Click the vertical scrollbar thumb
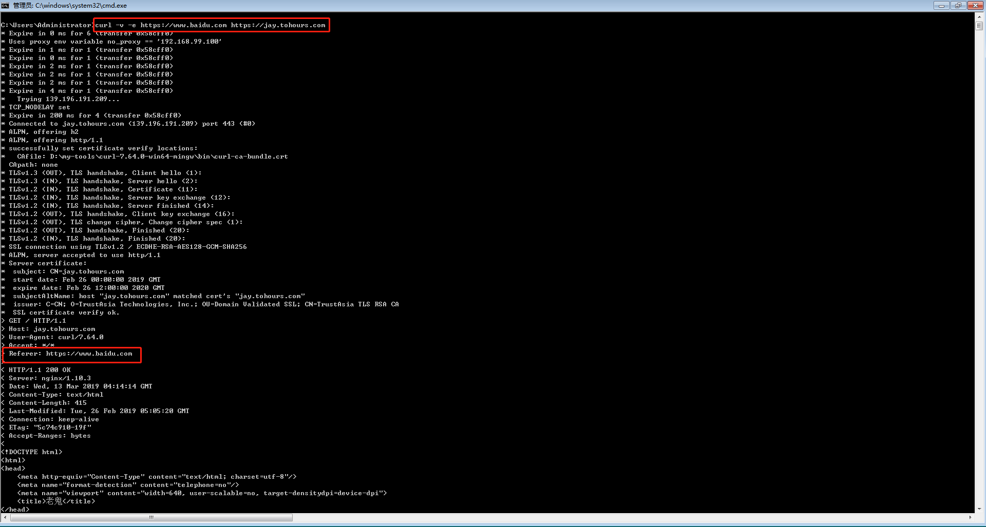Viewport: 986px width, 527px height. pos(979,26)
